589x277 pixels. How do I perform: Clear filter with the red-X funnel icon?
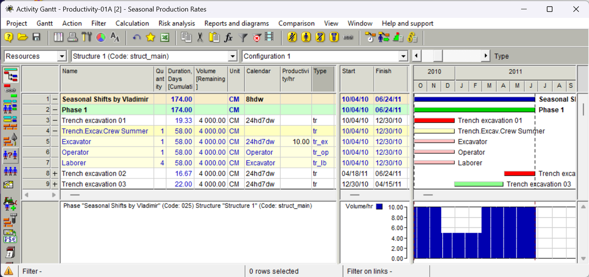[257, 38]
